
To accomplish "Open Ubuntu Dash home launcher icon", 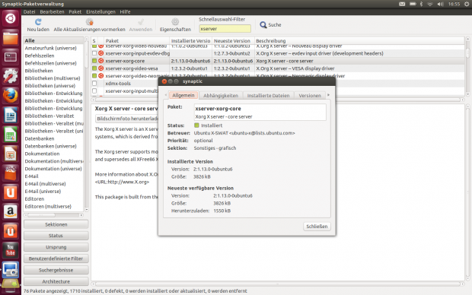I will pyautogui.click(x=10, y=18).
